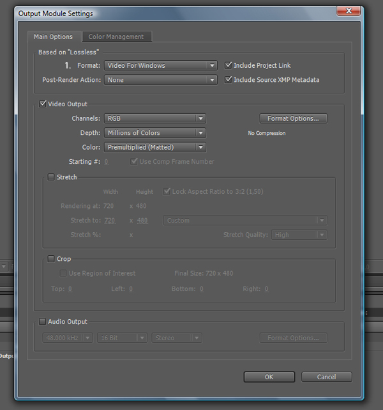
Task: Click the Based on "Lossless" label
Action: [68, 52]
